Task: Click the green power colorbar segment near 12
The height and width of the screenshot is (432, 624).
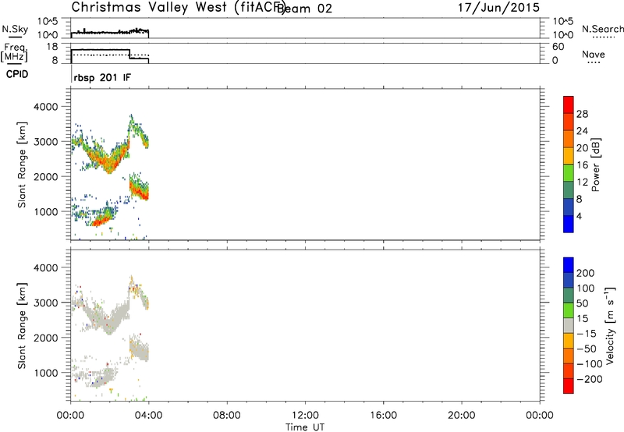Action: click(569, 173)
